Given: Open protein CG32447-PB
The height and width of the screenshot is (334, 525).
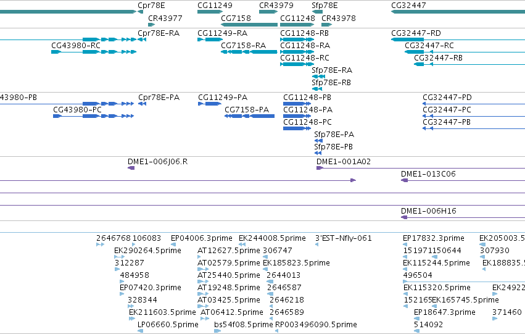Looking at the screenshot, I should (446, 122).
